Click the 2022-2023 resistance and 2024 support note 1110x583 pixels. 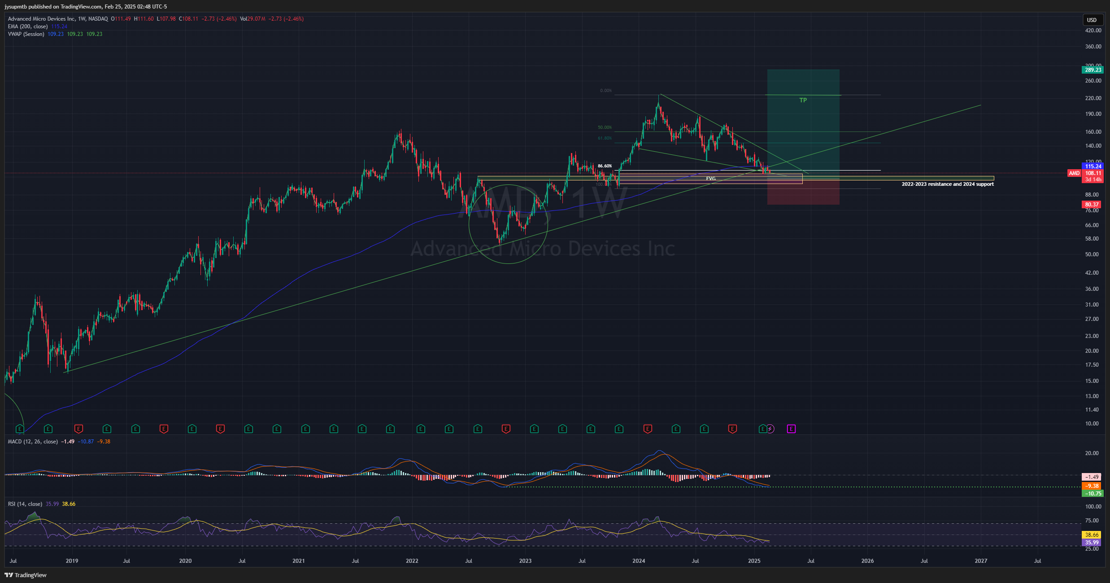point(948,184)
